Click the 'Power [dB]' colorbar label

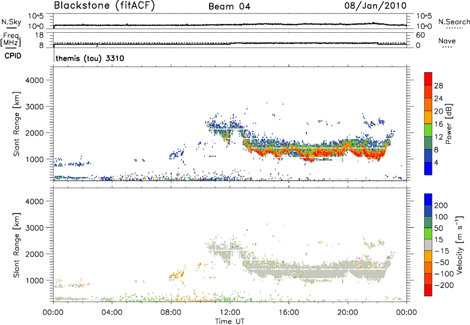pos(448,124)
